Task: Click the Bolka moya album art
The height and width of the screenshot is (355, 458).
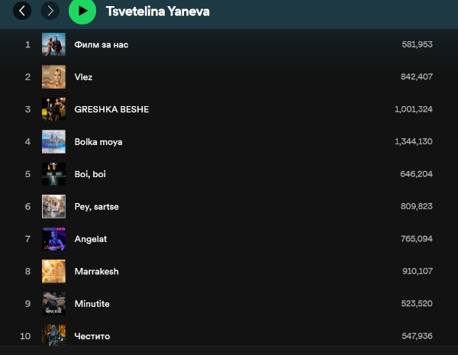Action: point(53,141)
